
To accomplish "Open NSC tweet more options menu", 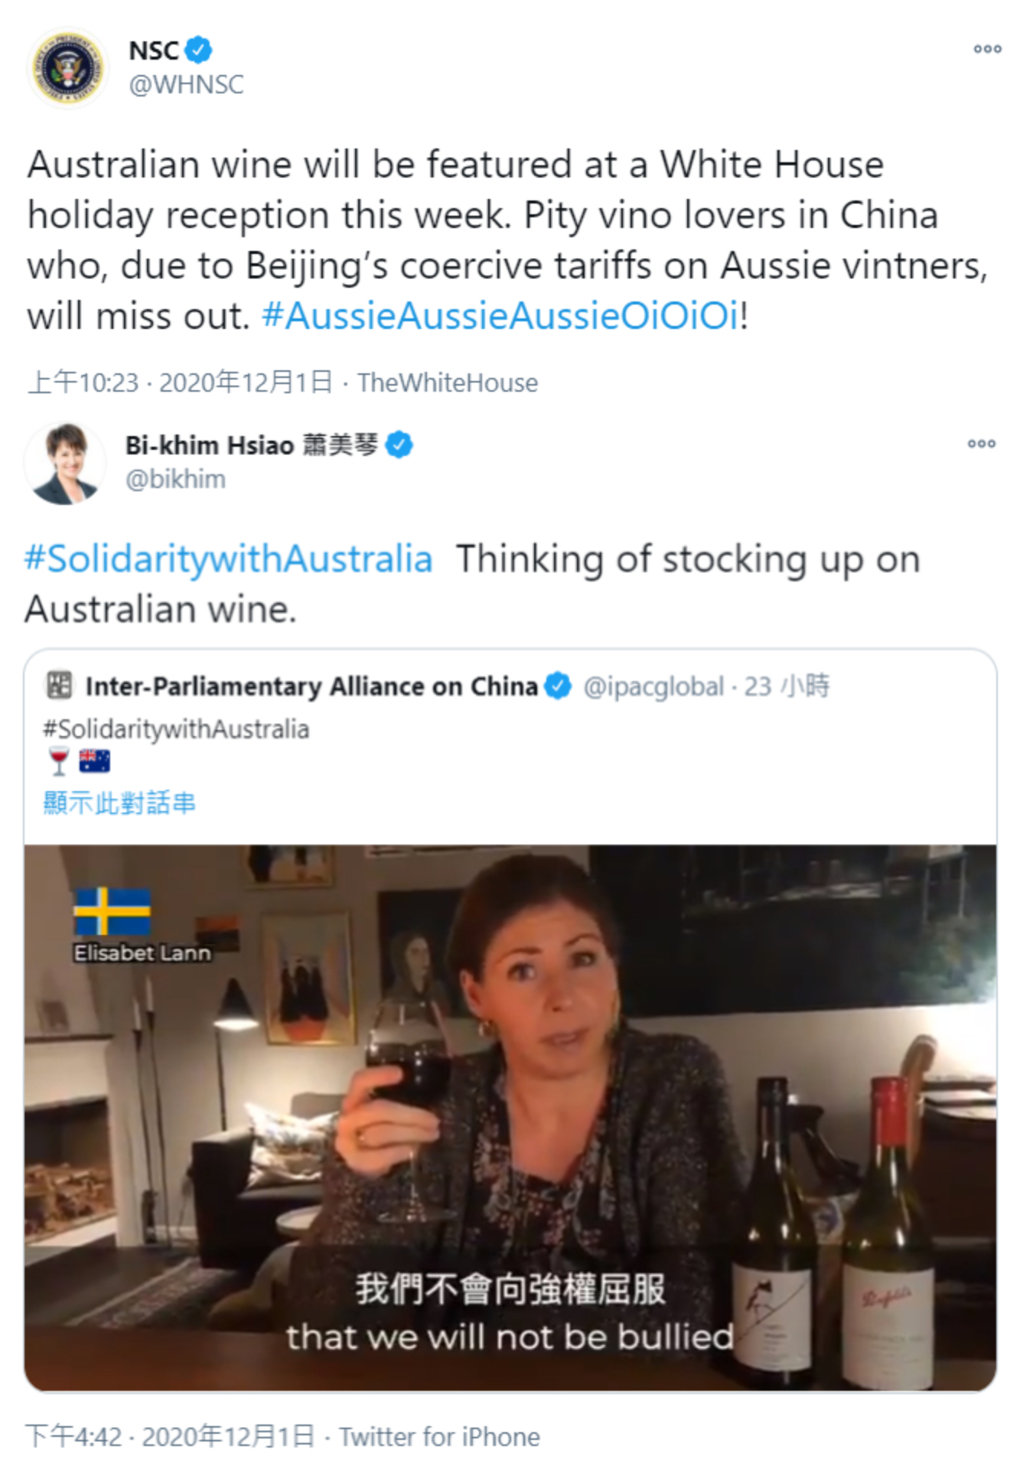I will tap(987, 49).
